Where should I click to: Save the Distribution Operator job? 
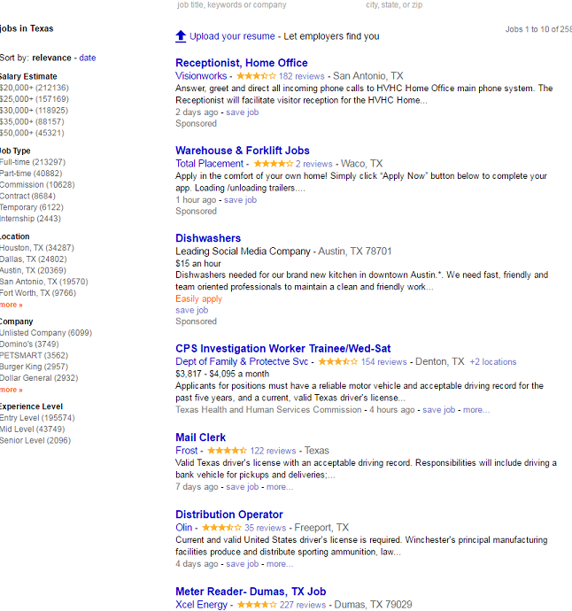coord(243,564)
